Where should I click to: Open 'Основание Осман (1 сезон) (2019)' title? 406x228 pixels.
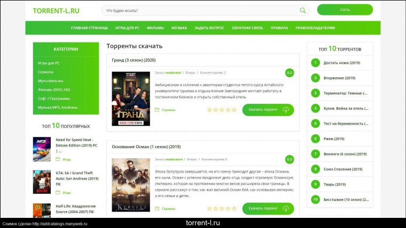point(146,146)
